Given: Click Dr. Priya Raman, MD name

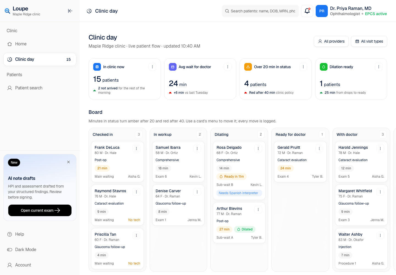Looking at the screenshot, I should tap(351, 8).
